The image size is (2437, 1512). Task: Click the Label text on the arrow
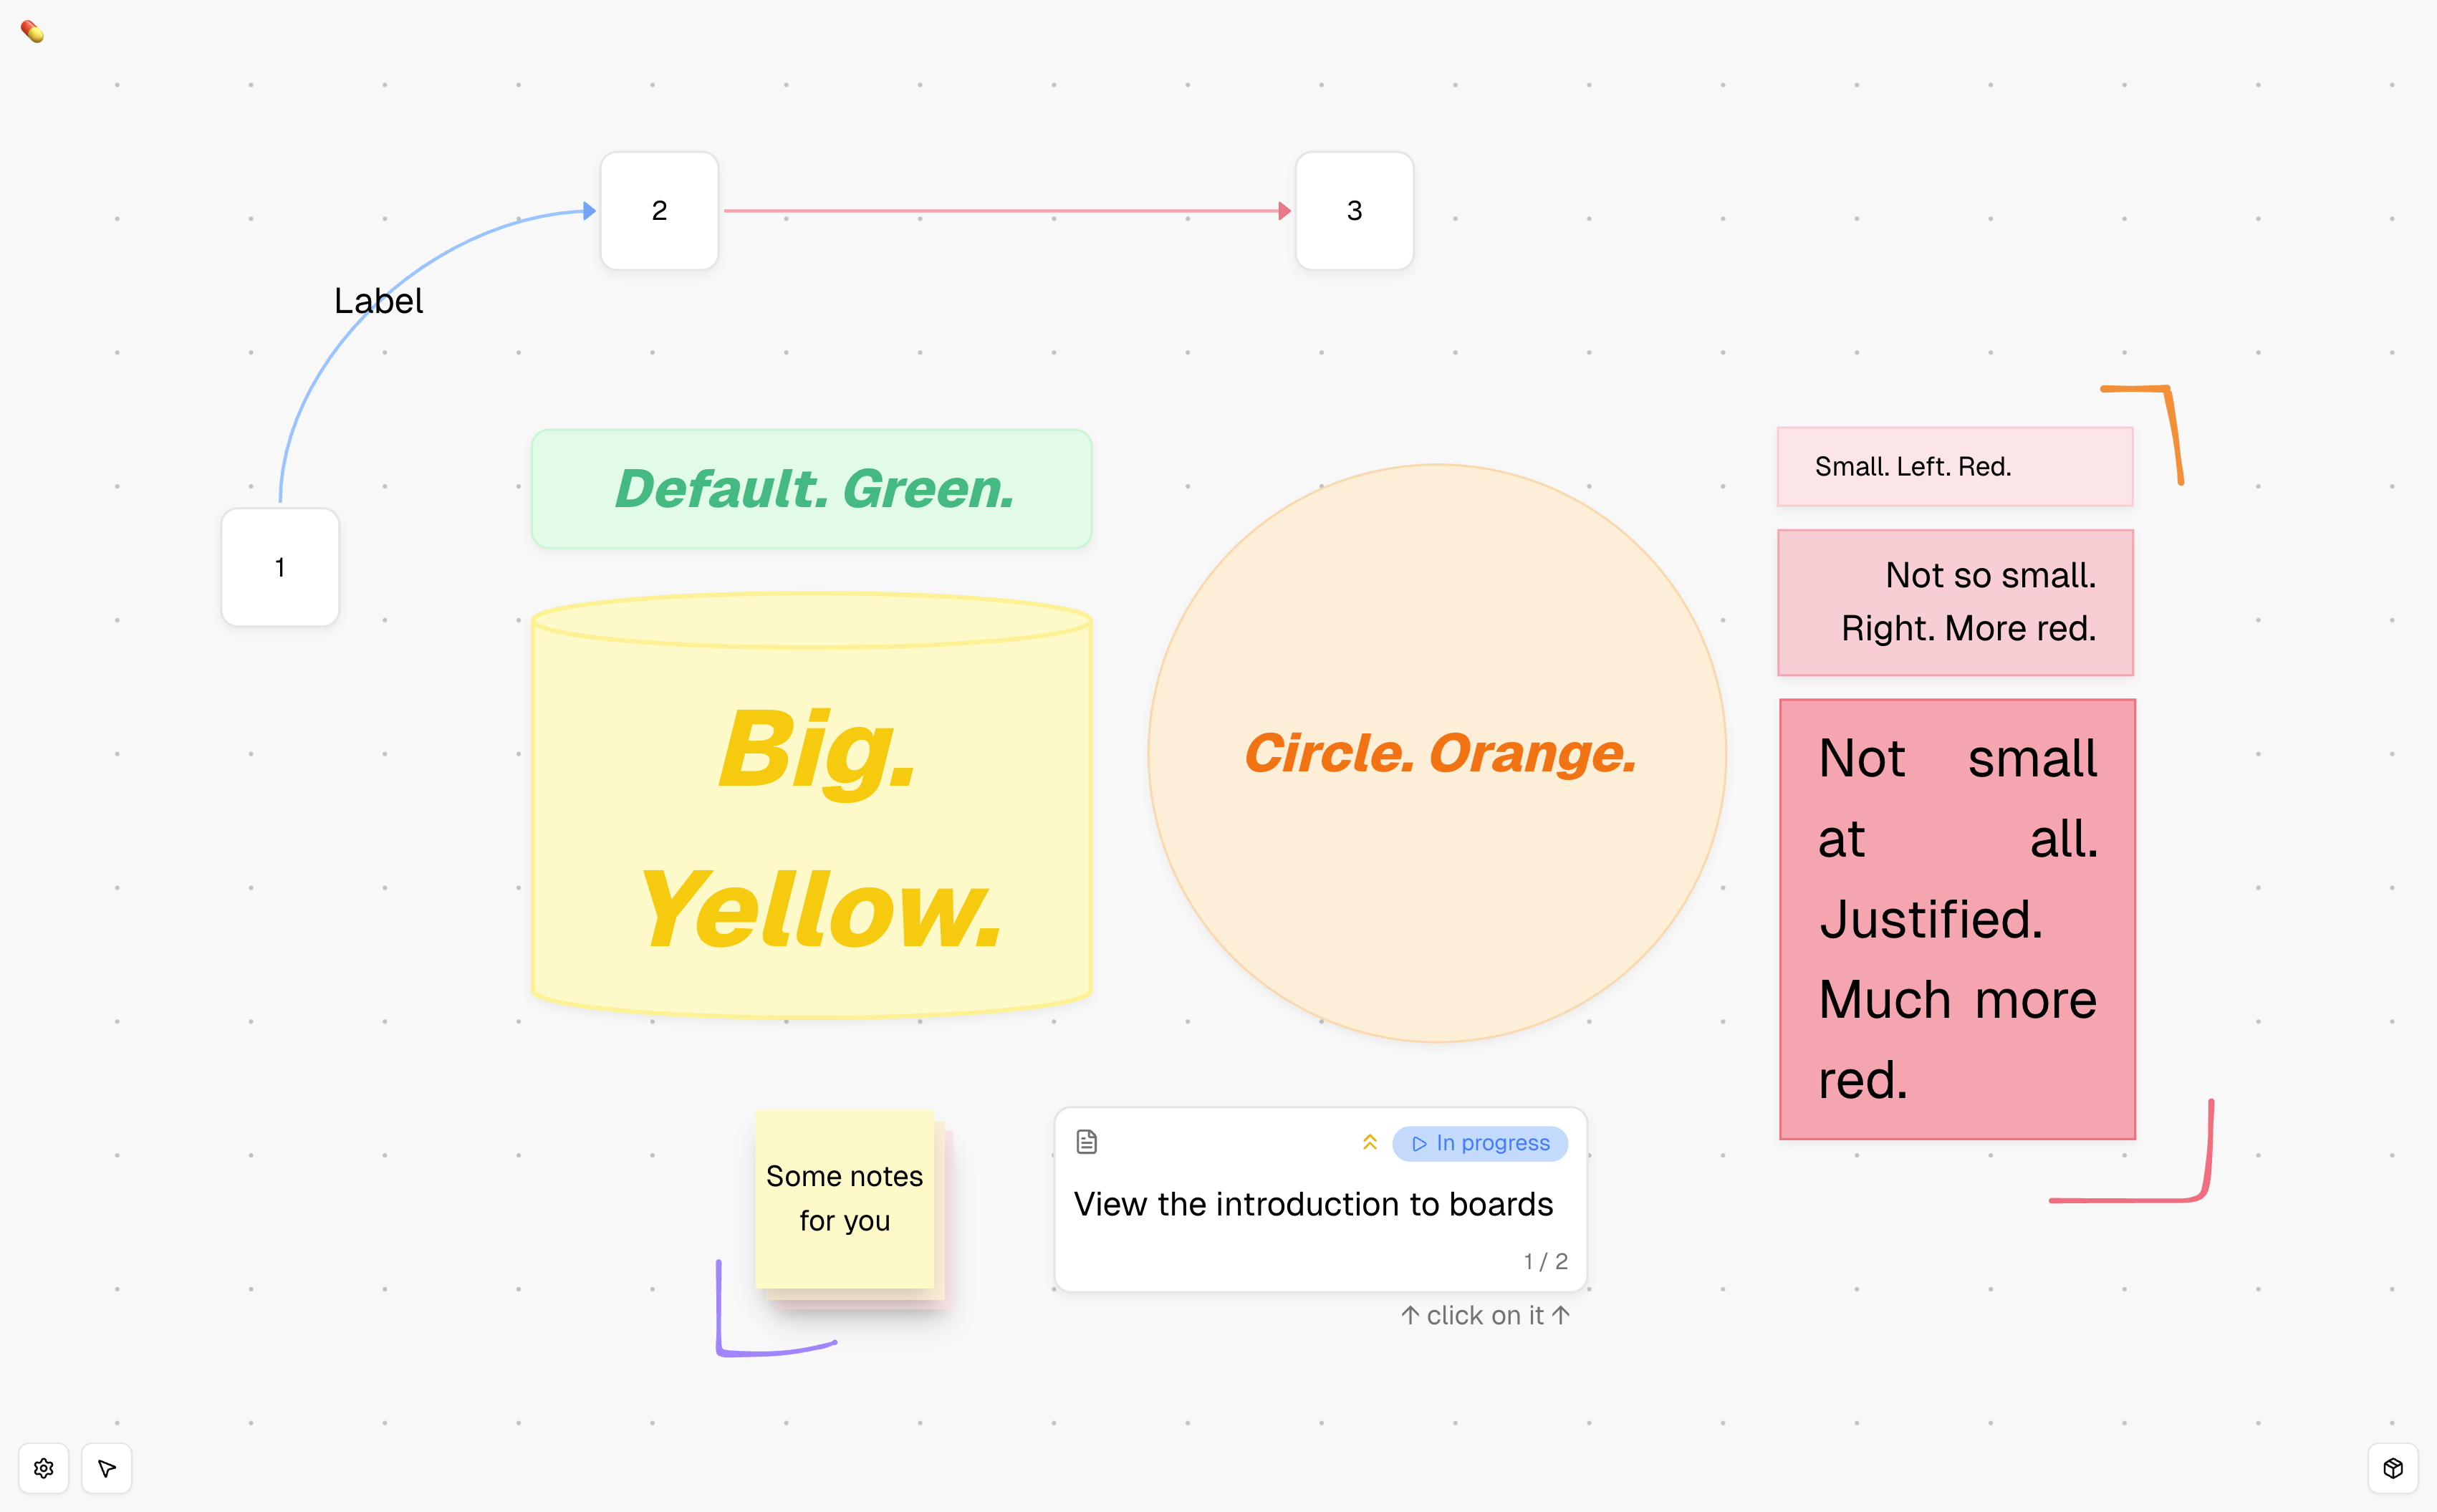378,301
